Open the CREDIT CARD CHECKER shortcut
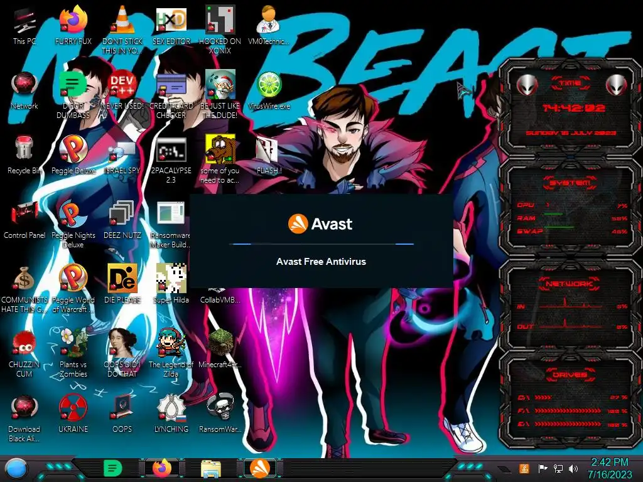This screenshot has height=482, width=643. 171,85
